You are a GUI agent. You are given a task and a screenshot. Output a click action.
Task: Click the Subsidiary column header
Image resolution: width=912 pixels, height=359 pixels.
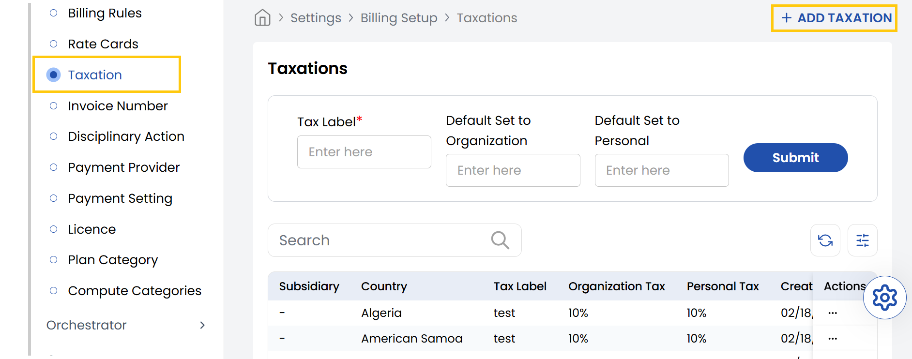pyautogui.click(x=309, y=286)
